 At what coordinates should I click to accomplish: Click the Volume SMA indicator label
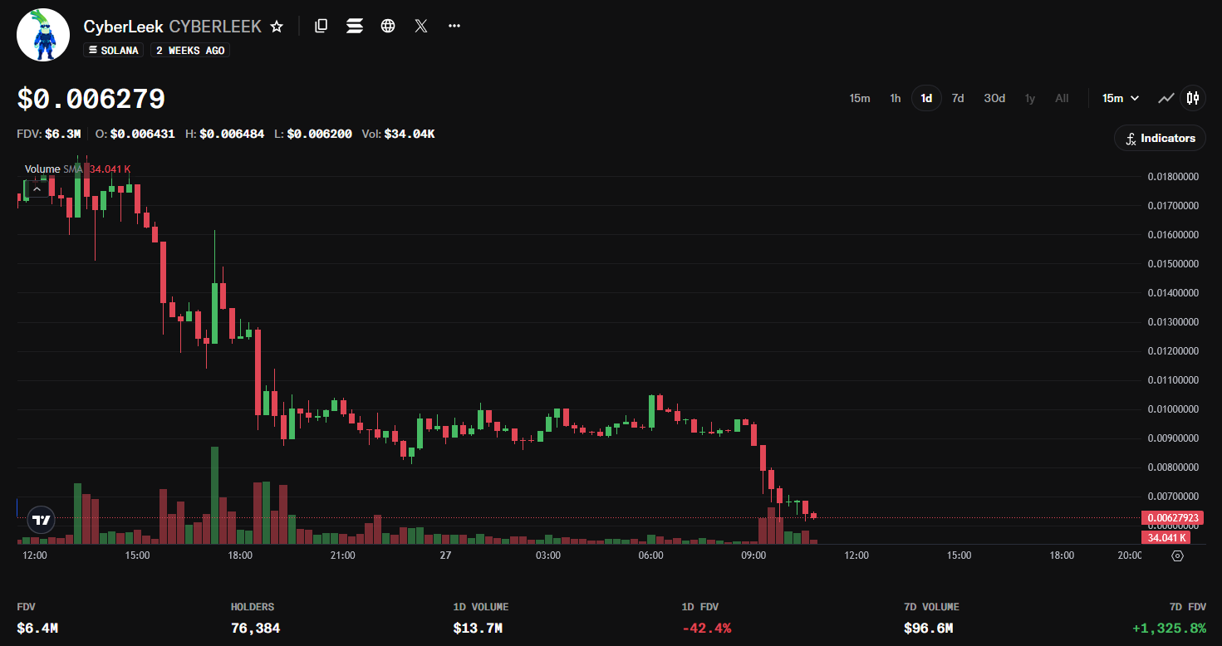(x=55, y=169)
